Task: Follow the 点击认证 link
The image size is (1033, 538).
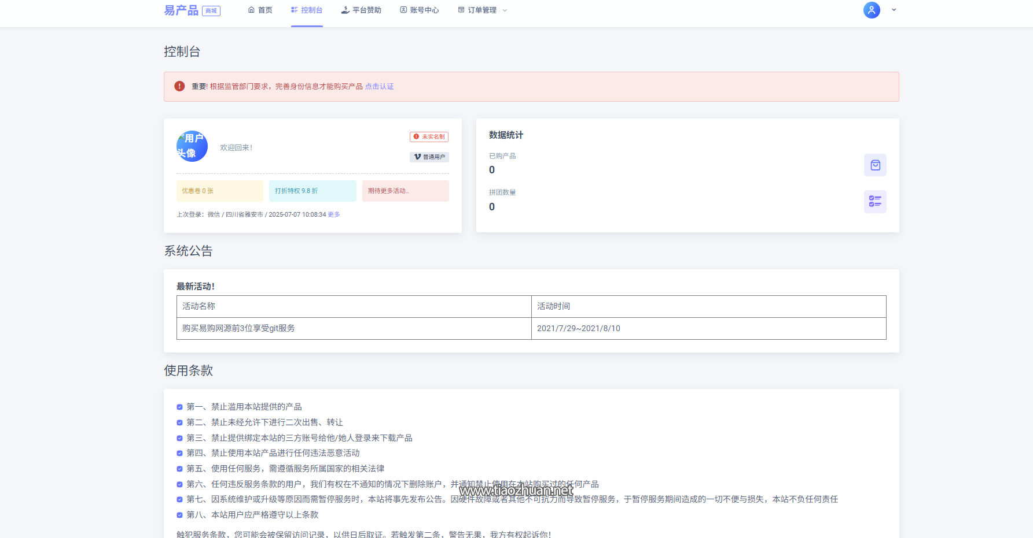Action: click(x=380, y=87)
